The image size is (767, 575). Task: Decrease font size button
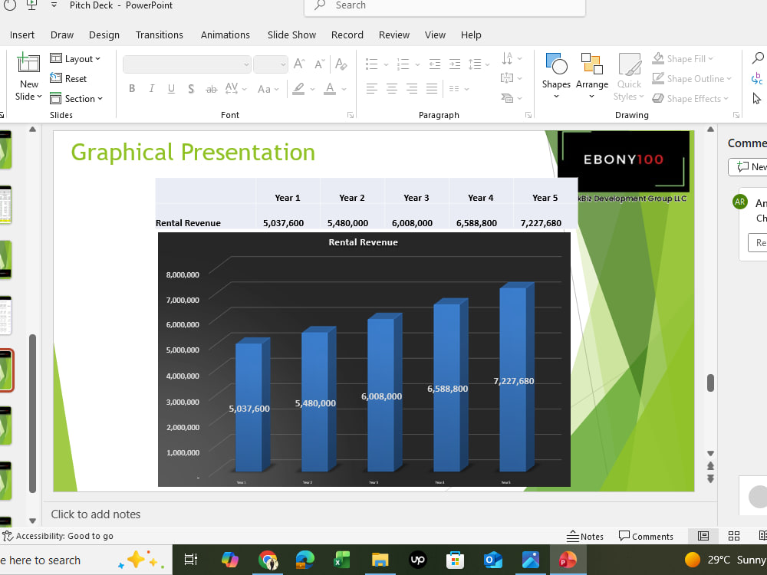click(x=319, y=64)
